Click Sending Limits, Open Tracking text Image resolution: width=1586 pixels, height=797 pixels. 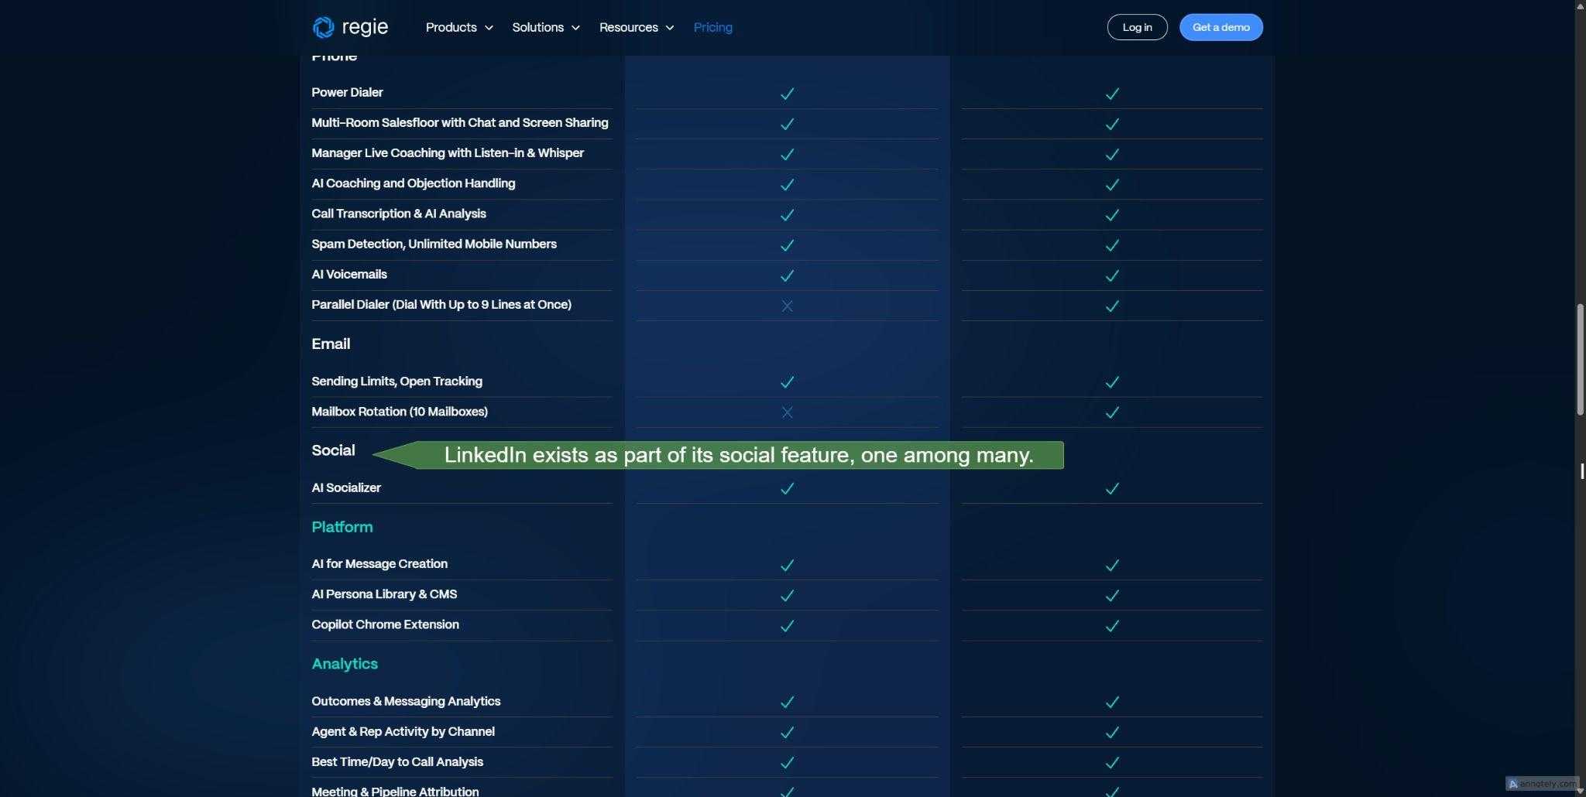pyautogui.click(x=396, y=381)
